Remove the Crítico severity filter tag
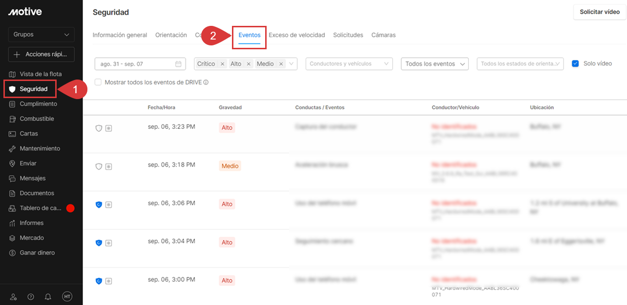627x305 pixels. (x=223, y=64)
